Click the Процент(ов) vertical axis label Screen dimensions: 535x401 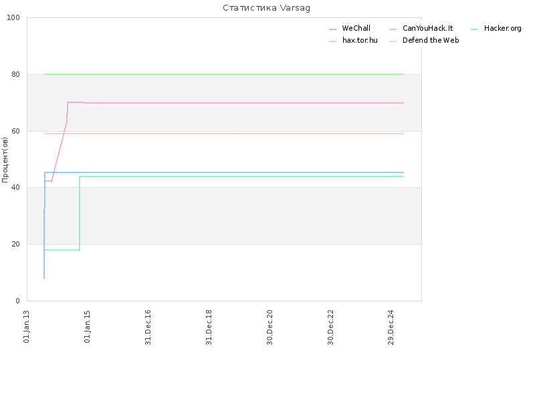(5, 160)
